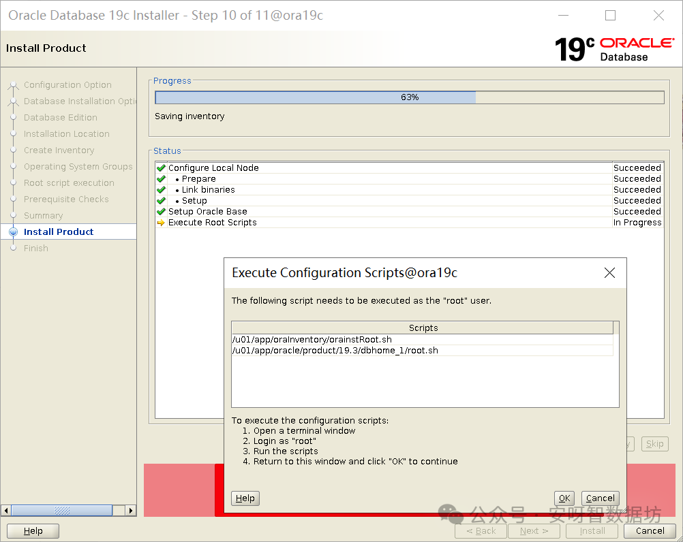This screenshot has width=683, height=542.
Task: Click the installer's bottom-right Cancel button
Action: point(650,530)
